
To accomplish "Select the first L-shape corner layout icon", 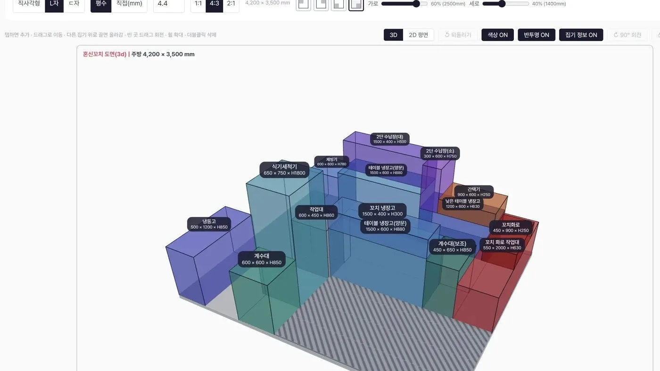I will [x=304, y=4].
